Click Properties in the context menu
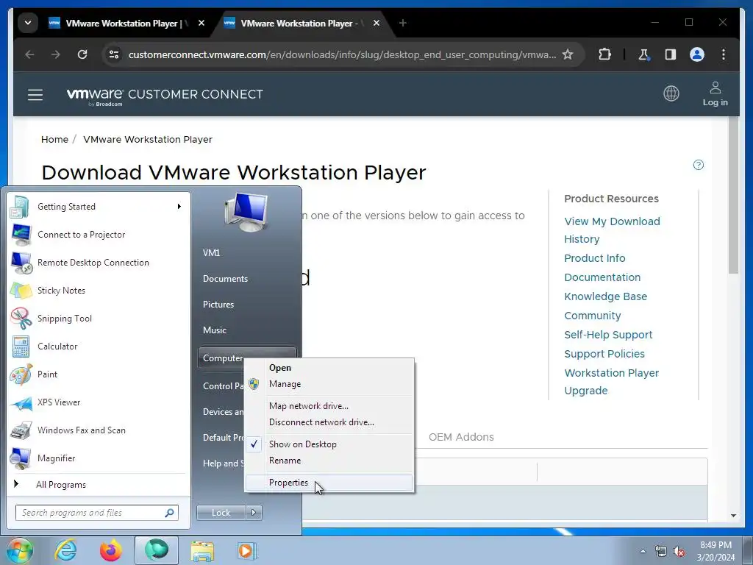Image resolution: width=753 pixels, height=565 pixels. pos(329,483)
